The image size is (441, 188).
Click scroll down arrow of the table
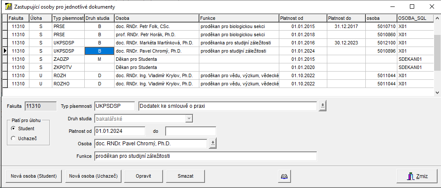pos(437,92)
